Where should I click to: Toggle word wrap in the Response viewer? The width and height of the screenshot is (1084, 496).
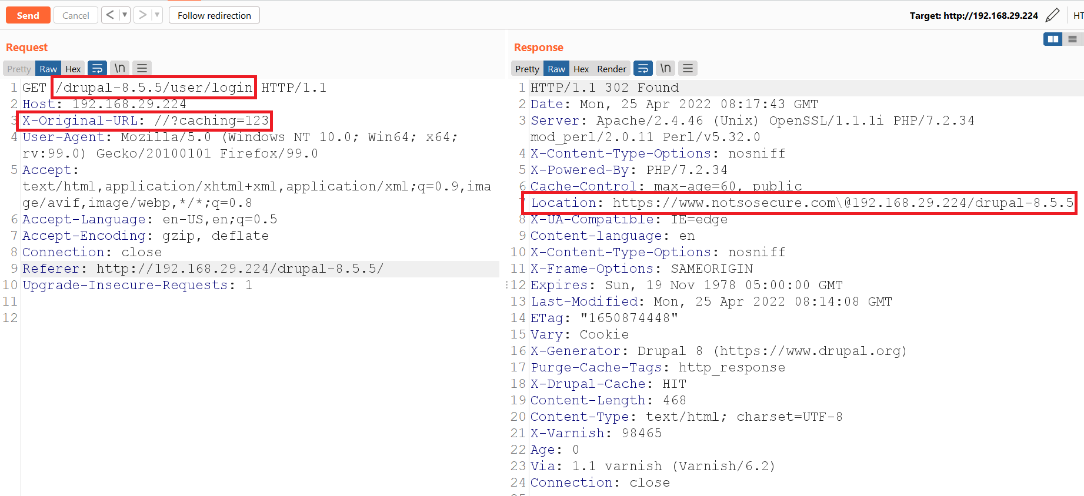(643, 69)
